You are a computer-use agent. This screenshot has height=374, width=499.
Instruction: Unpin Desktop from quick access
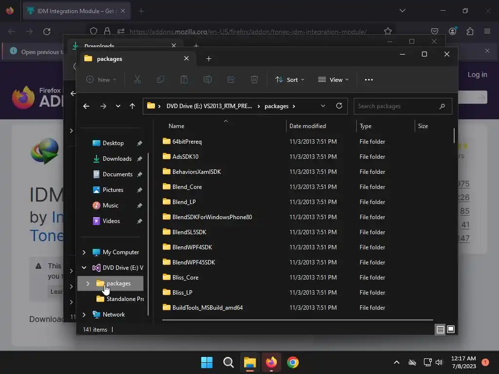139,144
